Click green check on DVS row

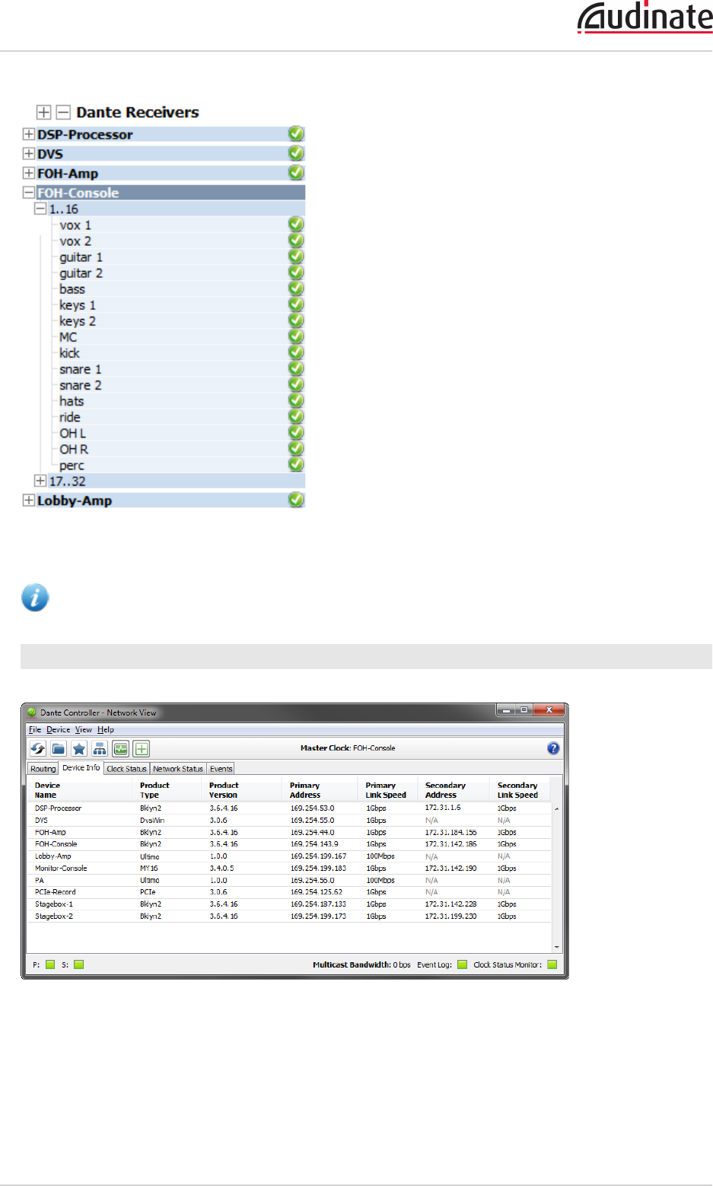pyautogui.click(x=296, y=153)
